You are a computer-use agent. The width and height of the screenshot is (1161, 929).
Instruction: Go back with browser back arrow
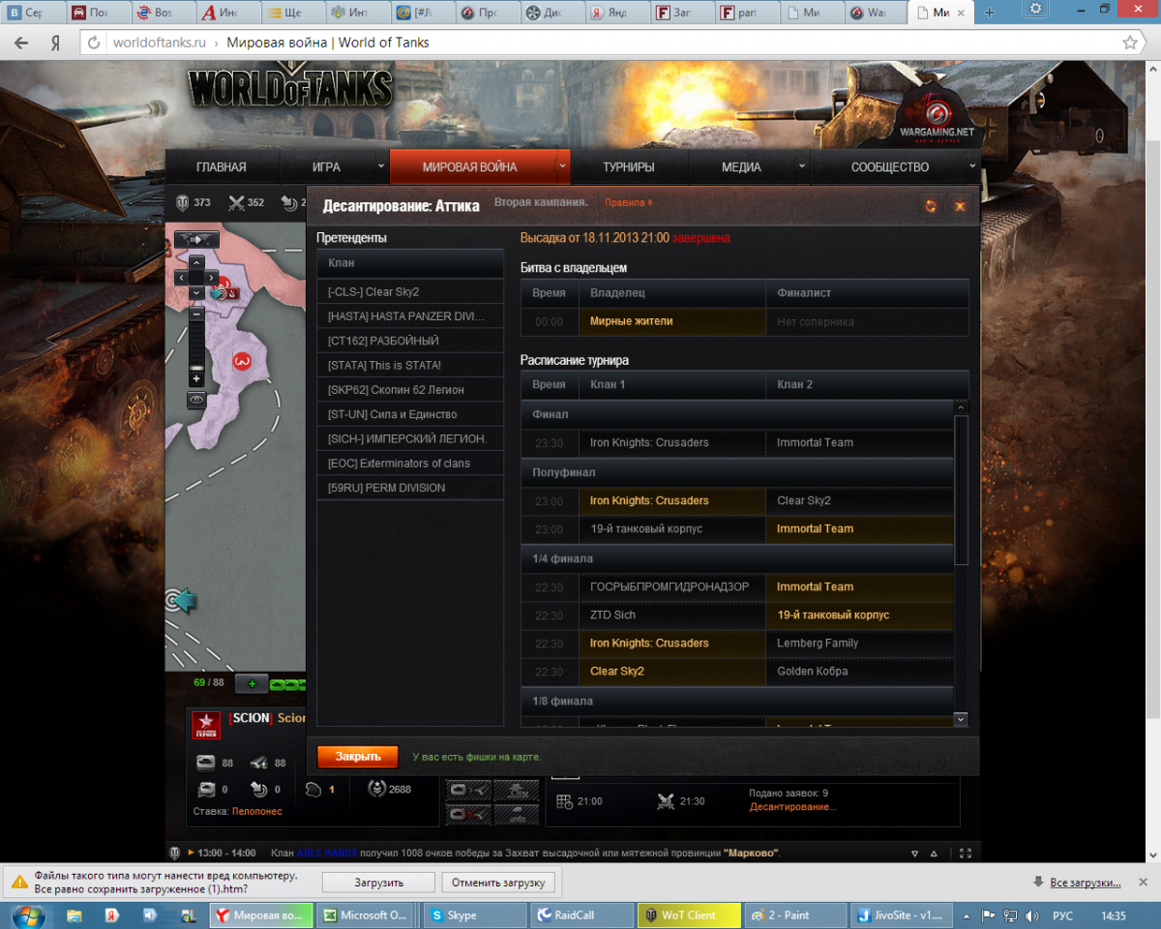21,43
